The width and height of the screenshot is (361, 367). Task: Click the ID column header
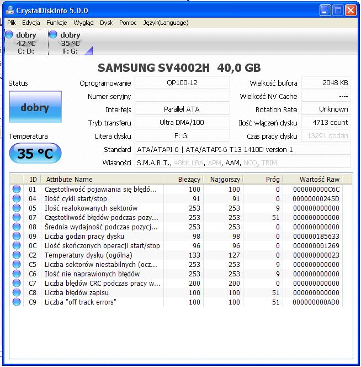point(32,179)
